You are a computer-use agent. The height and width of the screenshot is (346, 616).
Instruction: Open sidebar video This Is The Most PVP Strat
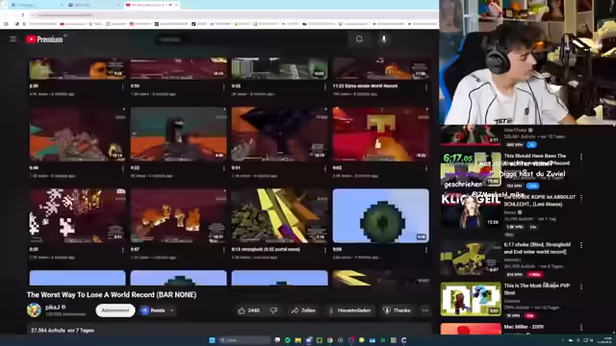point(537,289)
